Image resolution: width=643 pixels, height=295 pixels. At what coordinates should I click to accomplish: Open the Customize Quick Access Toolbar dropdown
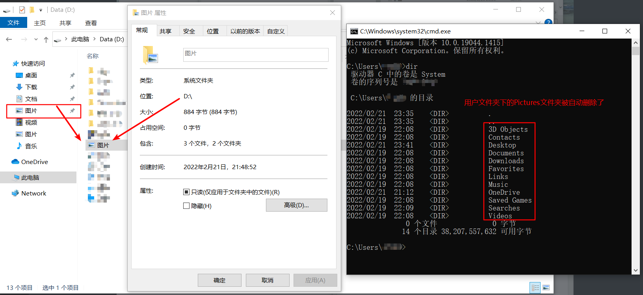point(41,10)
